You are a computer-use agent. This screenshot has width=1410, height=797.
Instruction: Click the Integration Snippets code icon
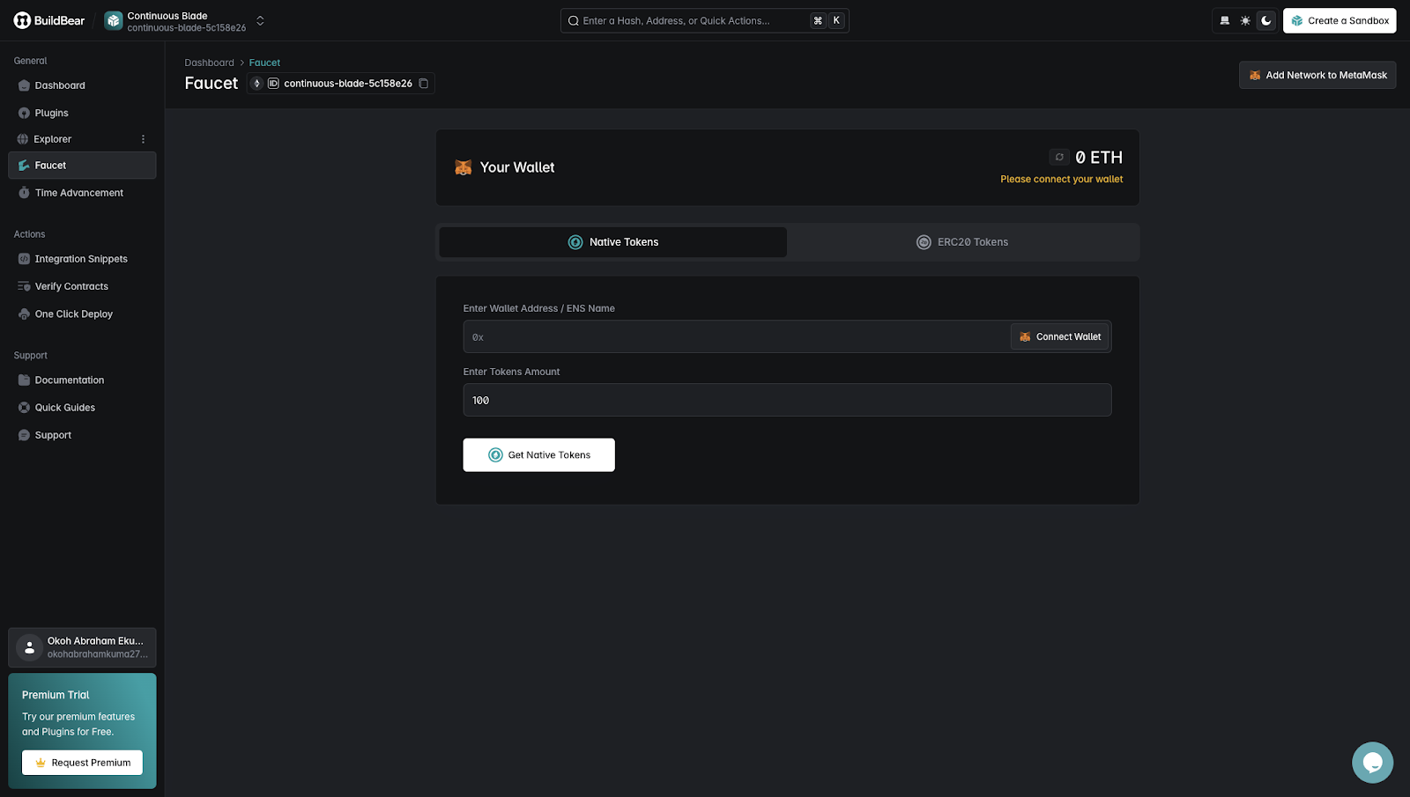[24, 259]
